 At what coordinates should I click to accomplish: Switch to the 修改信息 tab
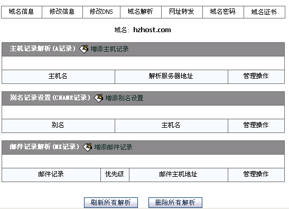62,12
